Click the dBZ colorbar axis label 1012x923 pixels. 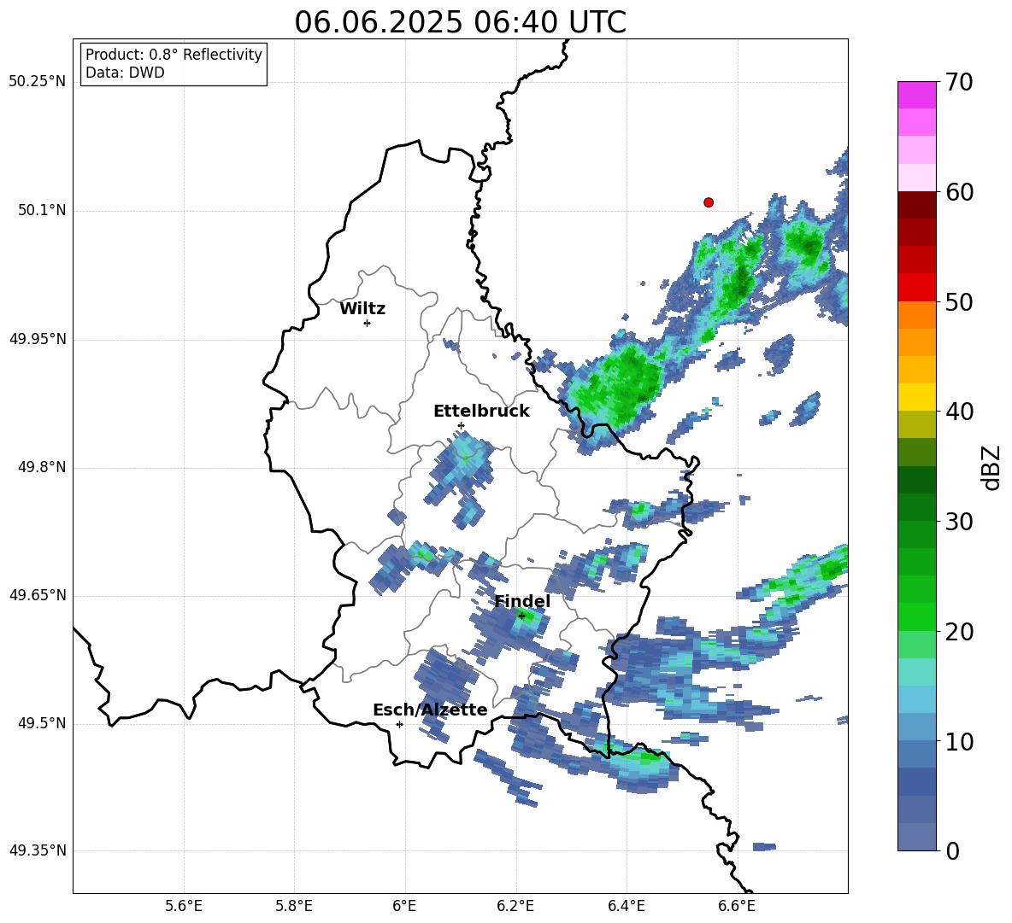[x=991, y=467]
